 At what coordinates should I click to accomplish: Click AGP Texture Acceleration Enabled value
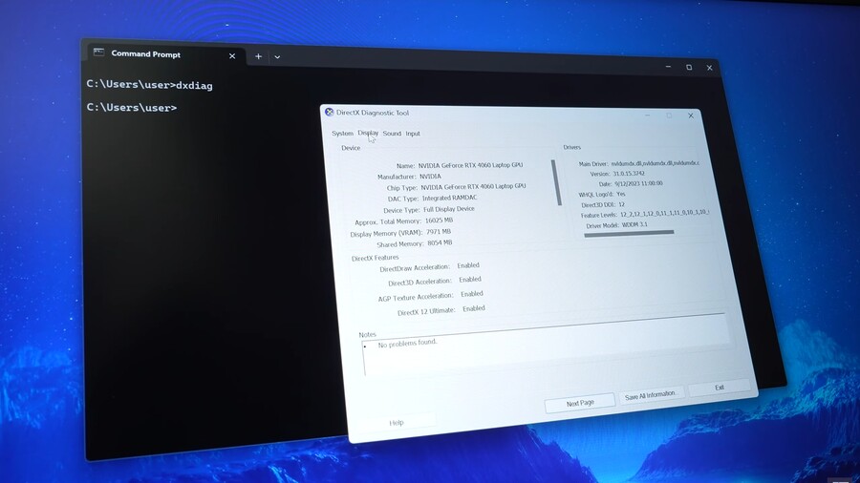pos(472,294)
